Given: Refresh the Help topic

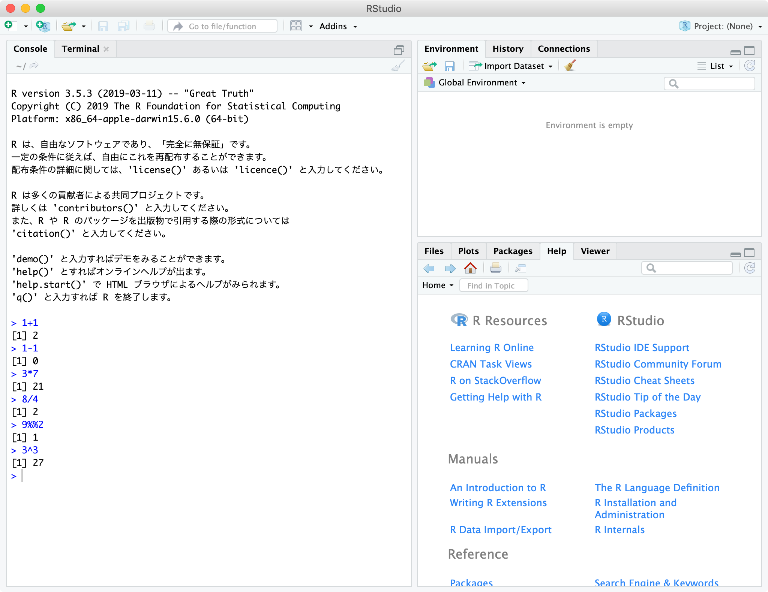Looking at the screenshot, I should (750, 268).
